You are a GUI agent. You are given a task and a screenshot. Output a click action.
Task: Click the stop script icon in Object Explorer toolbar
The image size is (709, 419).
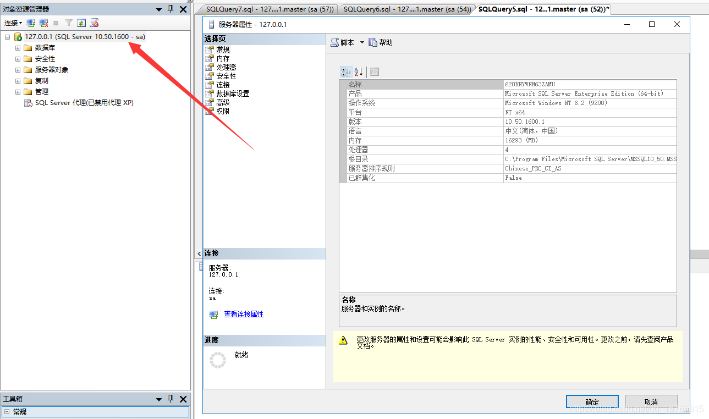tap(95, 23)
